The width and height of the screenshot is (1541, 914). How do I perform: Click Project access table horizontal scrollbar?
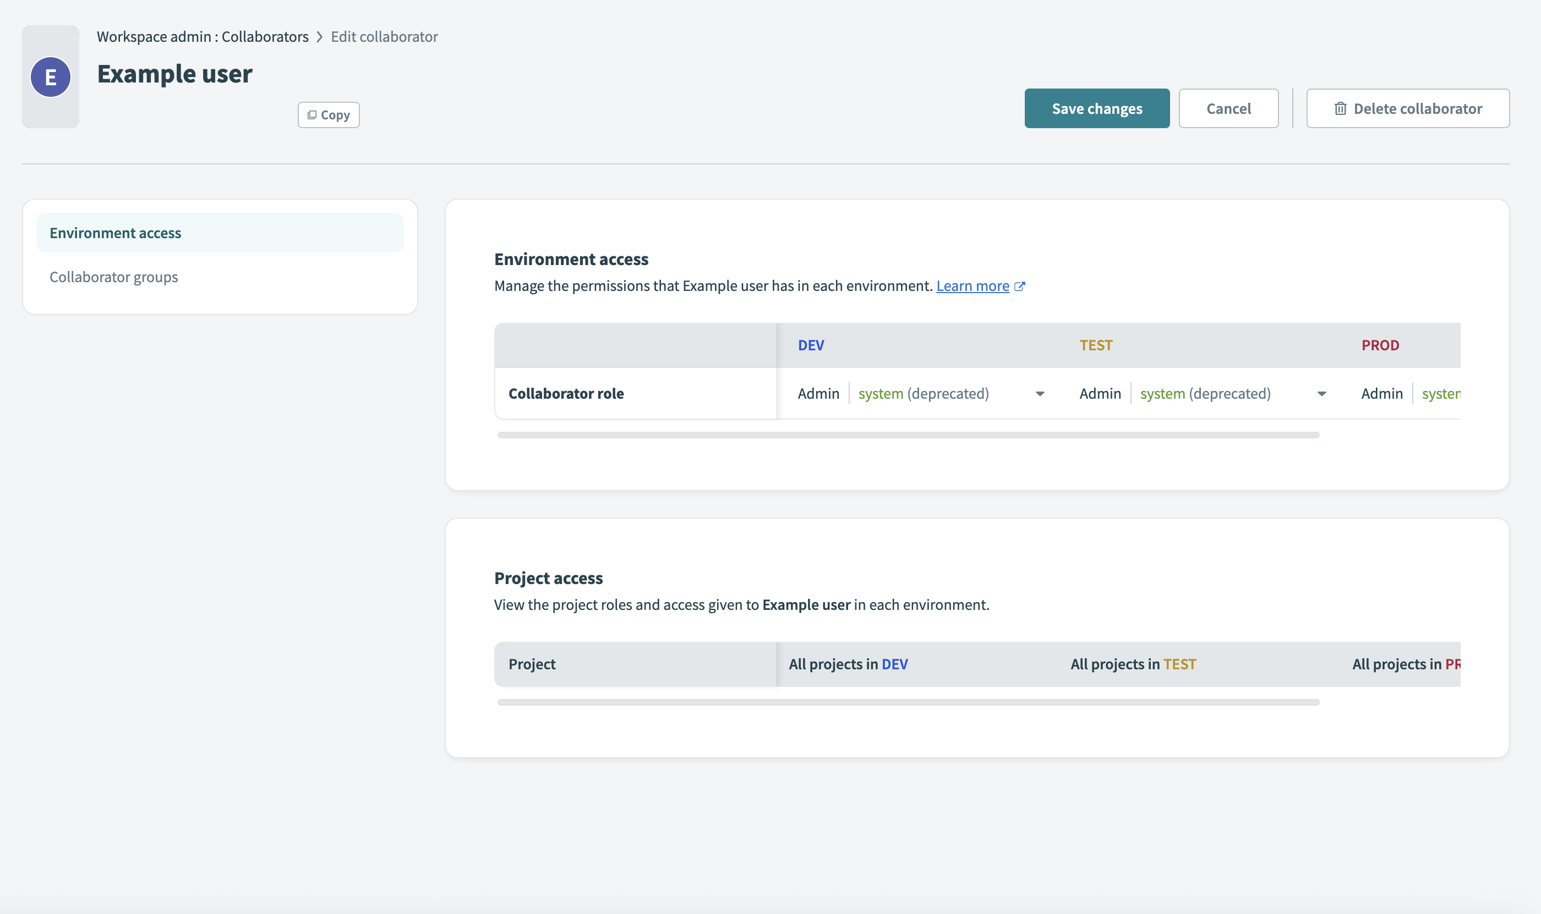tap(908, 703)
